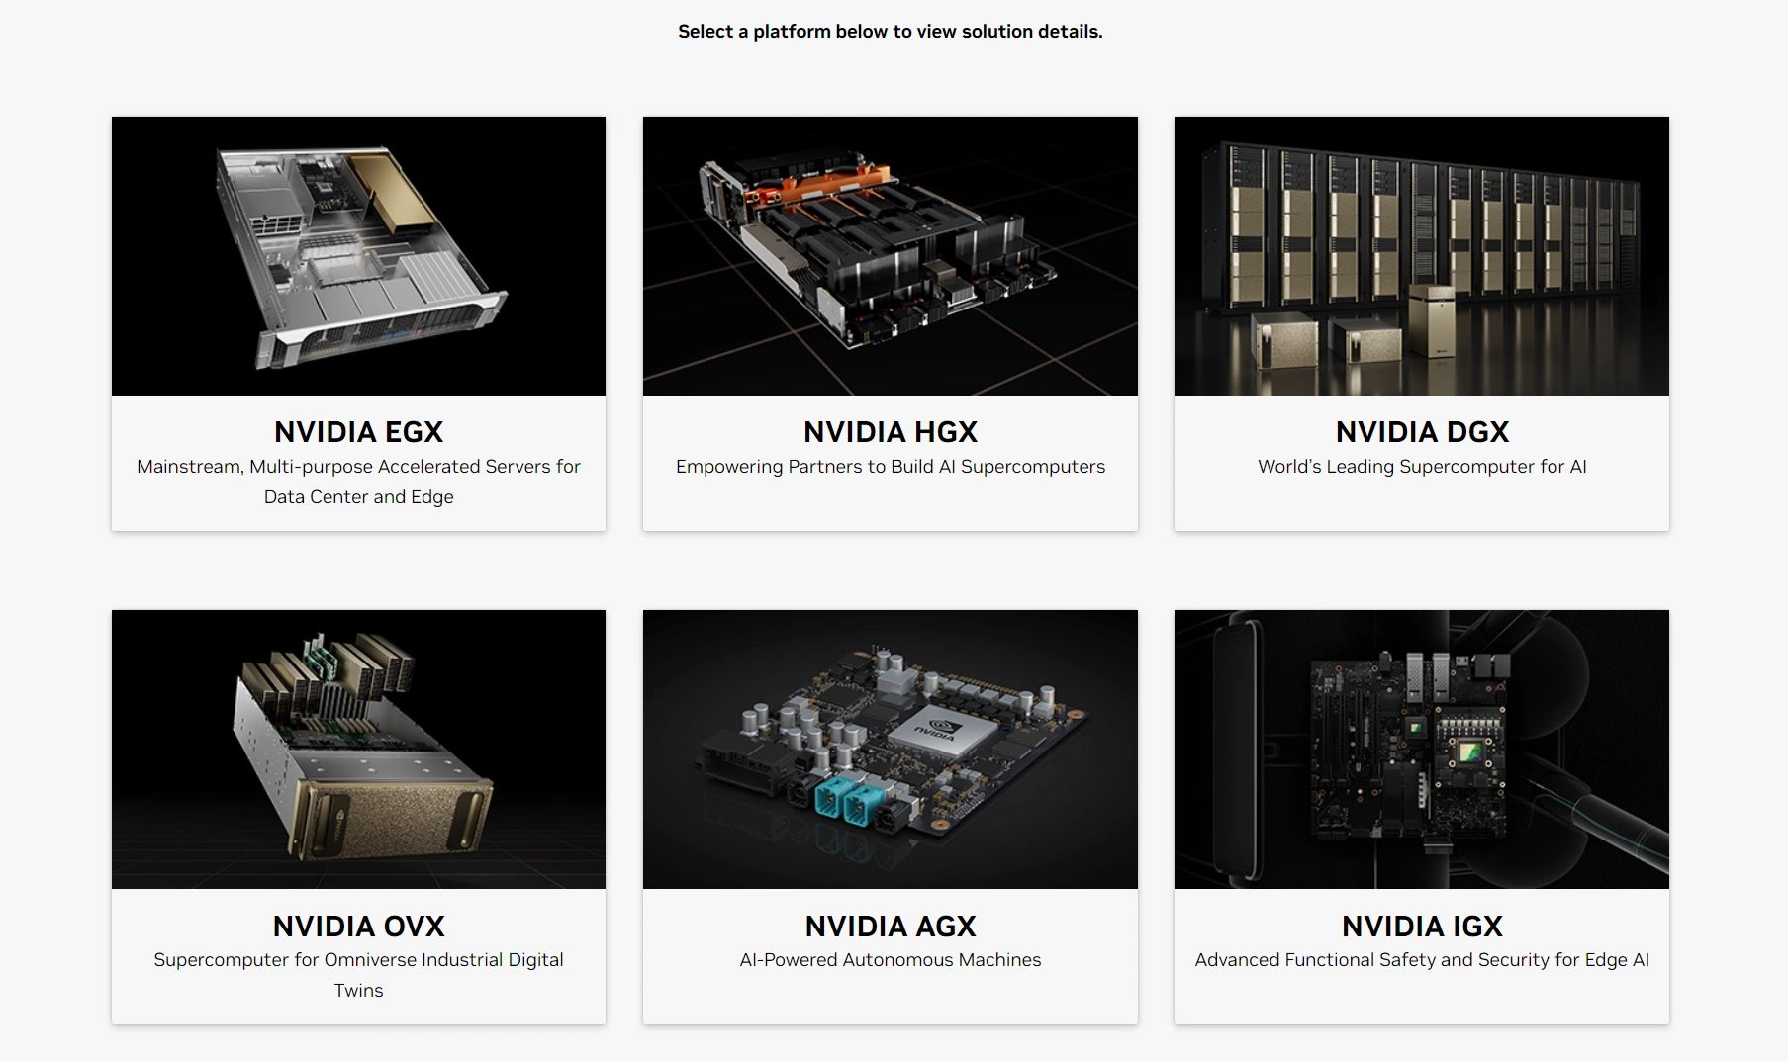Open the NVIDIA HGX heading link

click(890, 432)
